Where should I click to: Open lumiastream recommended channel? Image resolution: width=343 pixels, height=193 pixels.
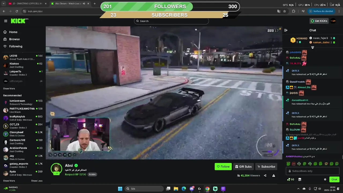point(23,102)
